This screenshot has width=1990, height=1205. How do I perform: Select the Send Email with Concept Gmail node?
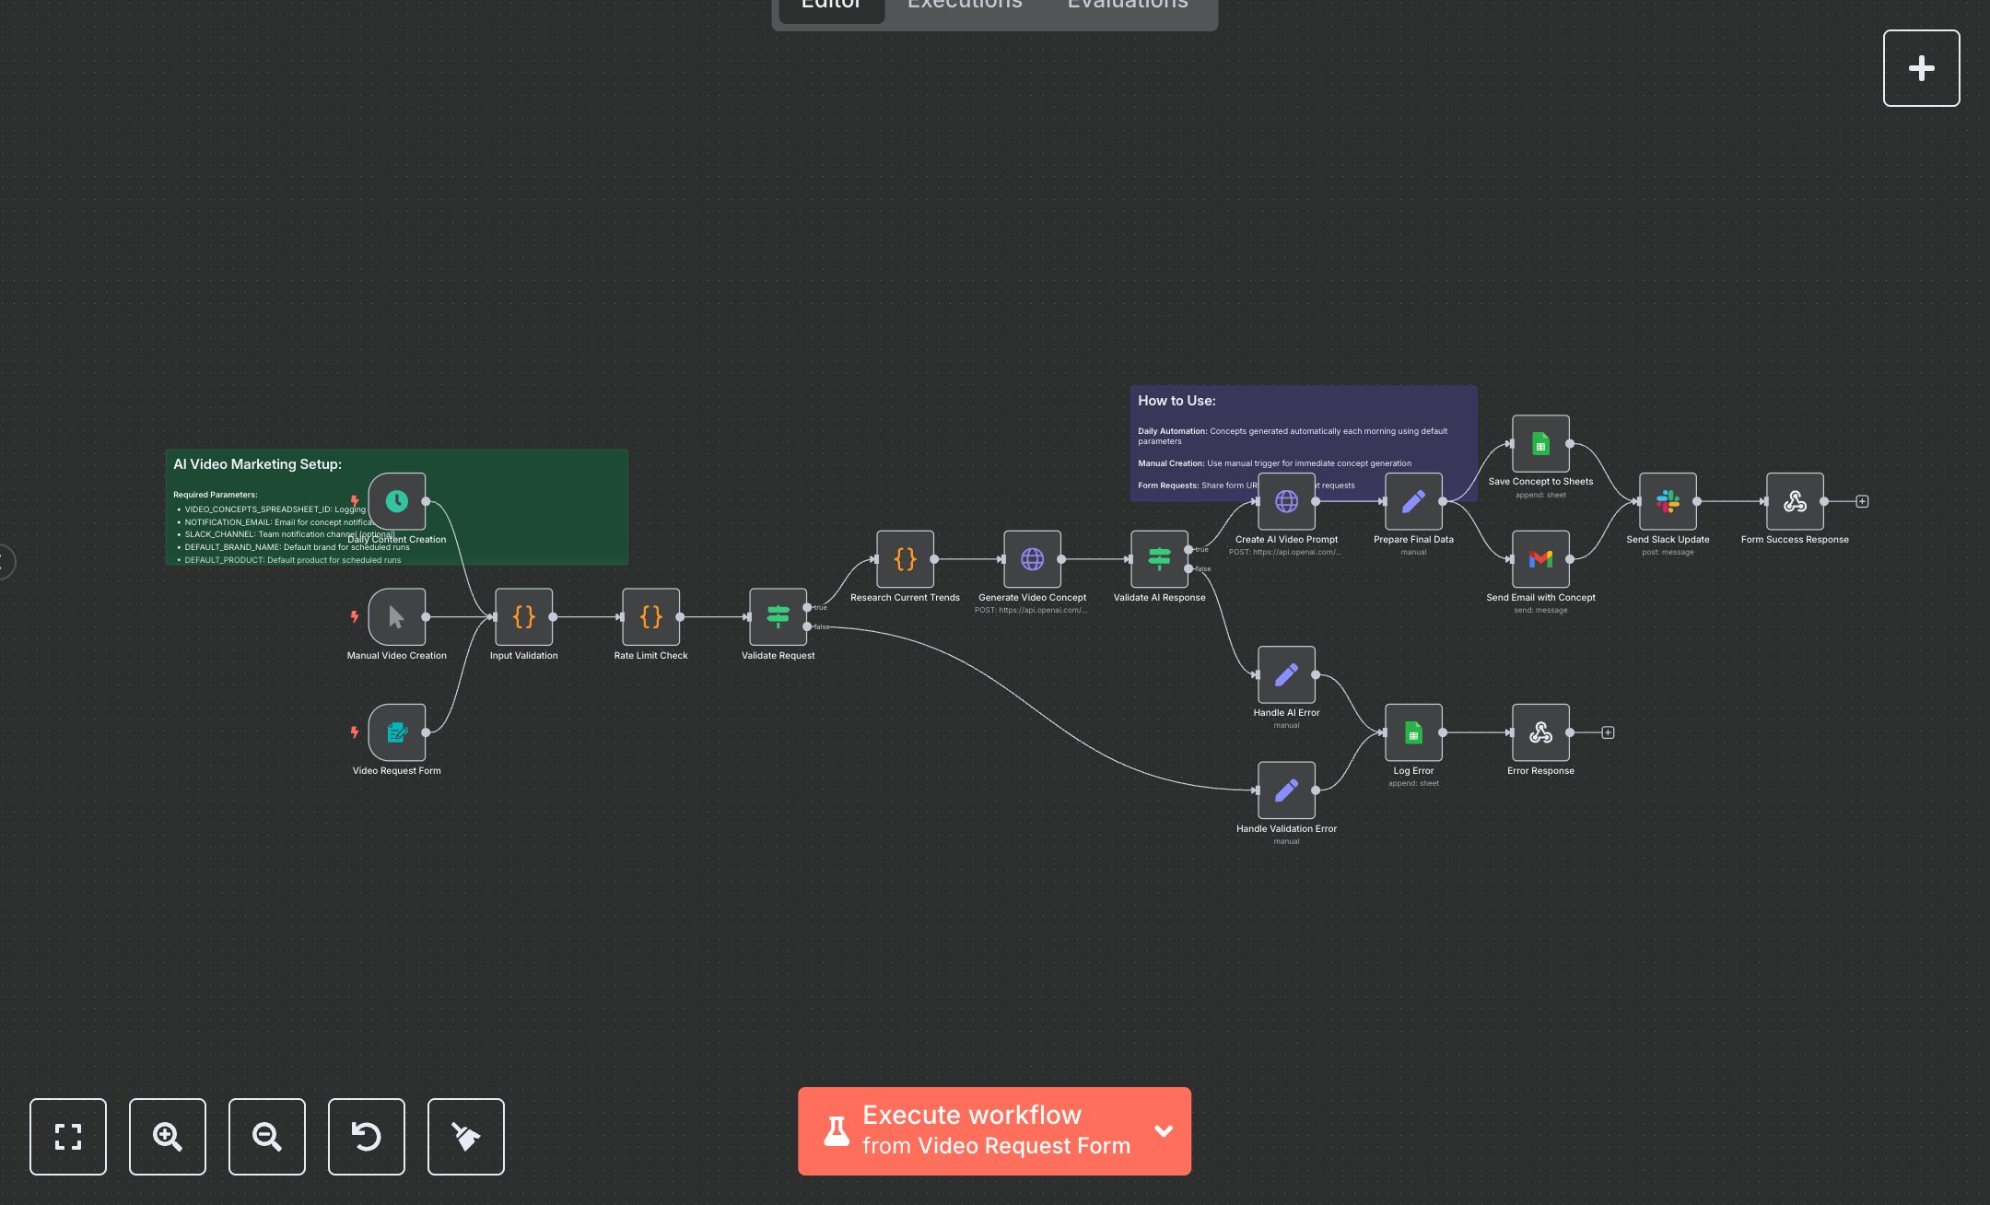(1540, 558)
